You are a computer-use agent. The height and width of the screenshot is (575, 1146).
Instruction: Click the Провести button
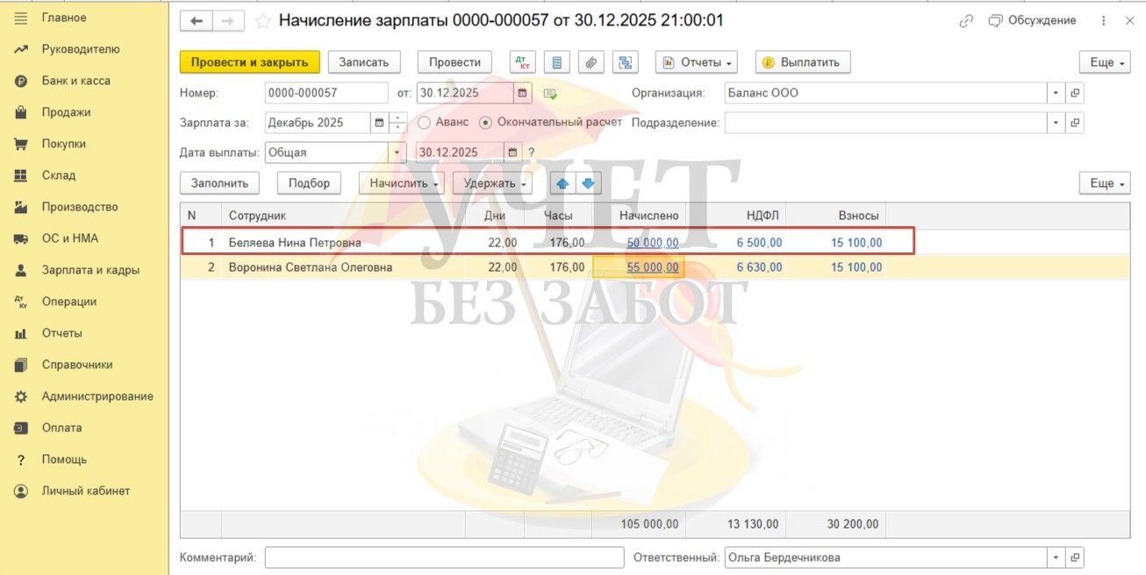click(455, 62)
